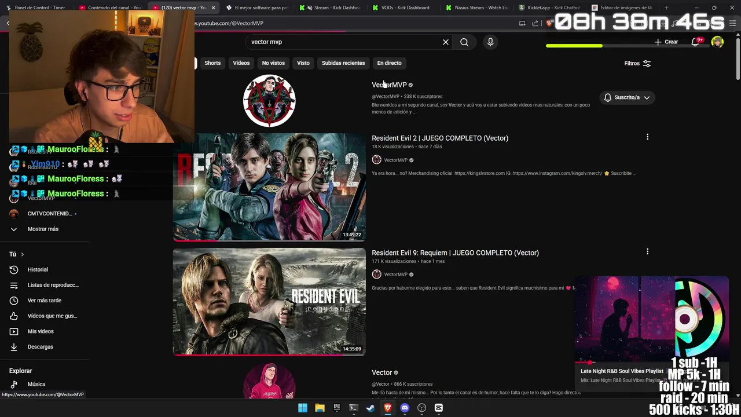The height and width of the screenshot is (417, 741).
Task: Click VectorMVP uploader name under Resident Evil 2
Action: click(x=396, y=160)
